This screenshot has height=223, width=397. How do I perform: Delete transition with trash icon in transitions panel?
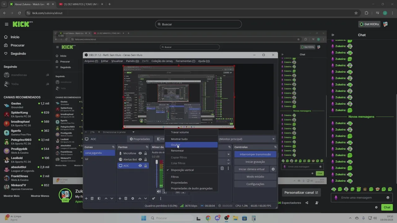[x=222, y=168]
